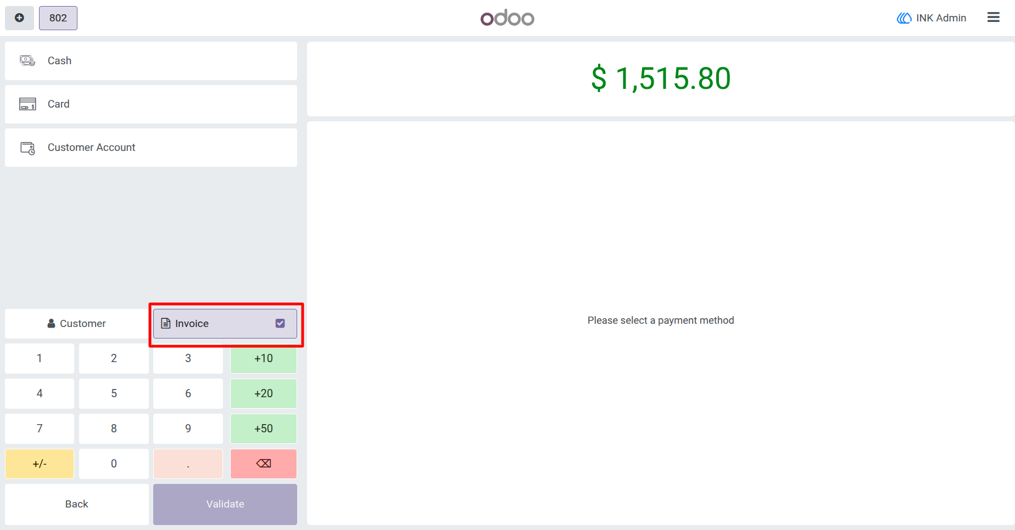Add +50 to the amount
1015x530 pixels.
coord(264,428)
